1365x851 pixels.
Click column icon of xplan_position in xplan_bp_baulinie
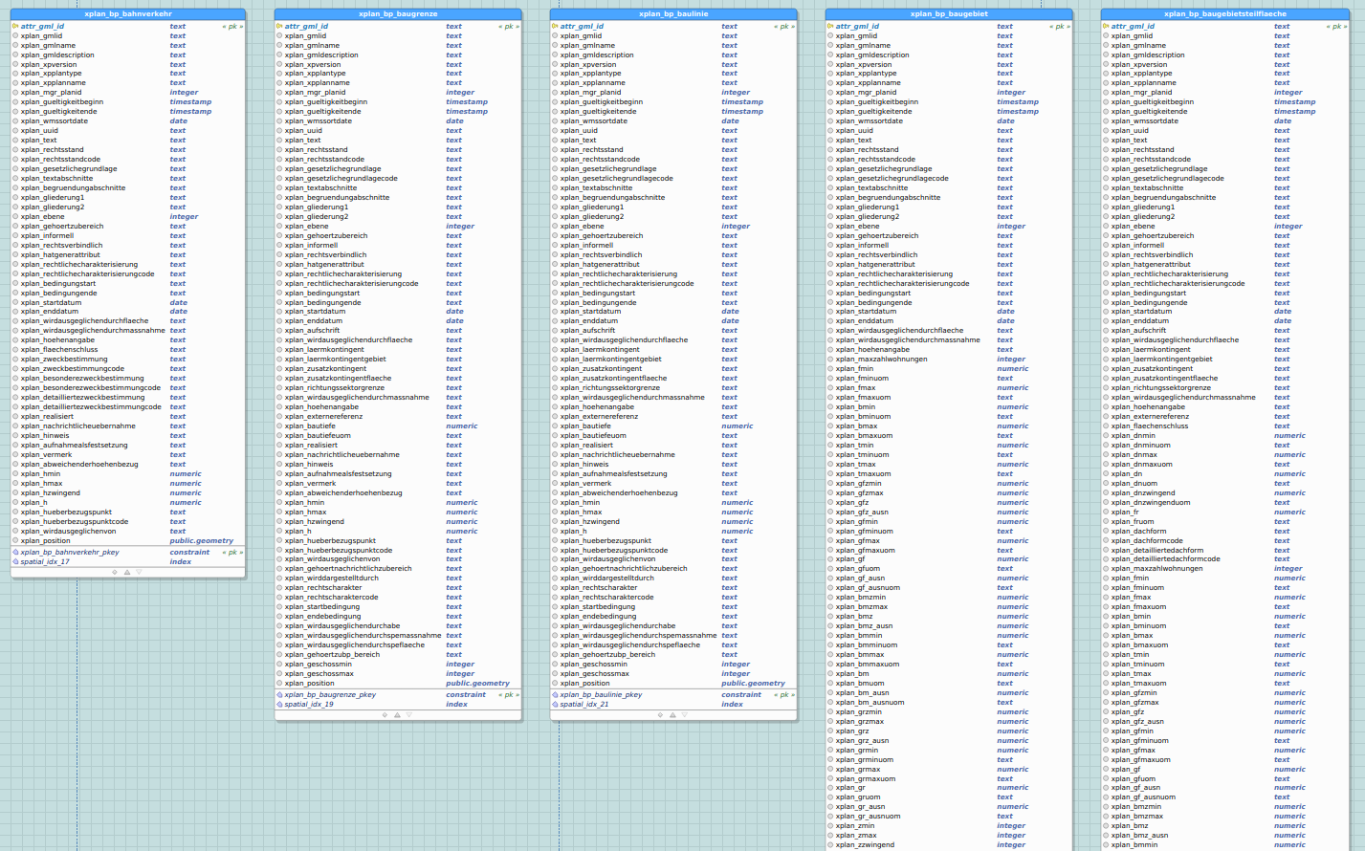click(x=555, y=684)
